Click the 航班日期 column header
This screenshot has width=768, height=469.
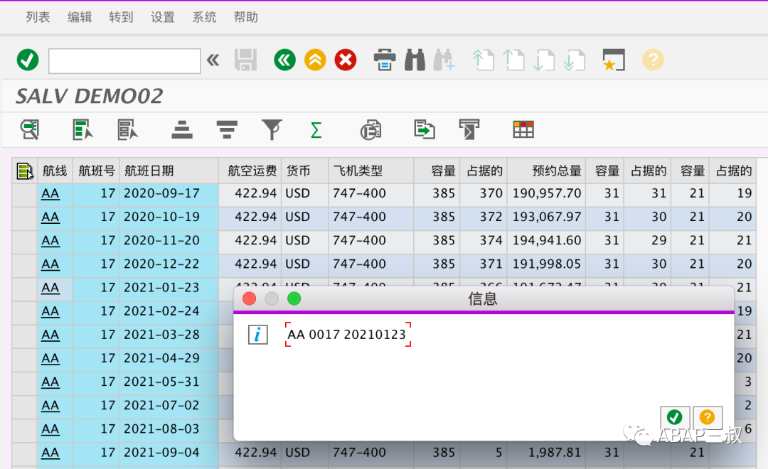pos(169,171)
